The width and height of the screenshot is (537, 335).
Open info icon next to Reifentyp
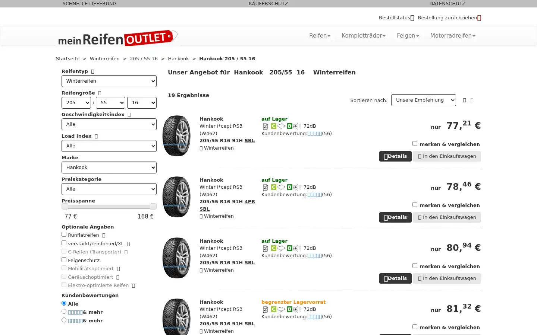(93, 71)
